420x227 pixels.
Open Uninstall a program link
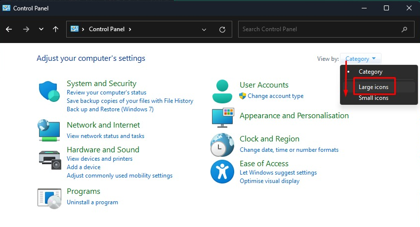click(92, 202)
